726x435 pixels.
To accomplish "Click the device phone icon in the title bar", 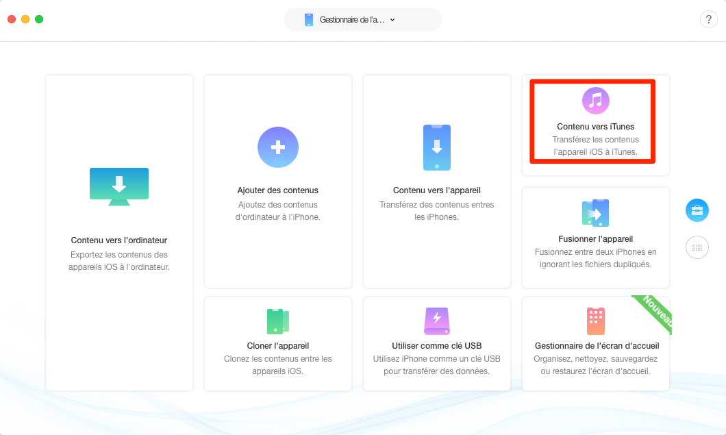I will tap(309, 20).
